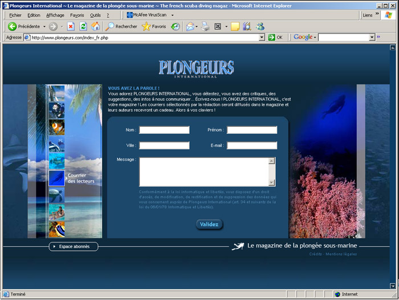This screenshot has width=399, height=300.
Task: Open the Outils menu
Action: (x=95, y=15)
